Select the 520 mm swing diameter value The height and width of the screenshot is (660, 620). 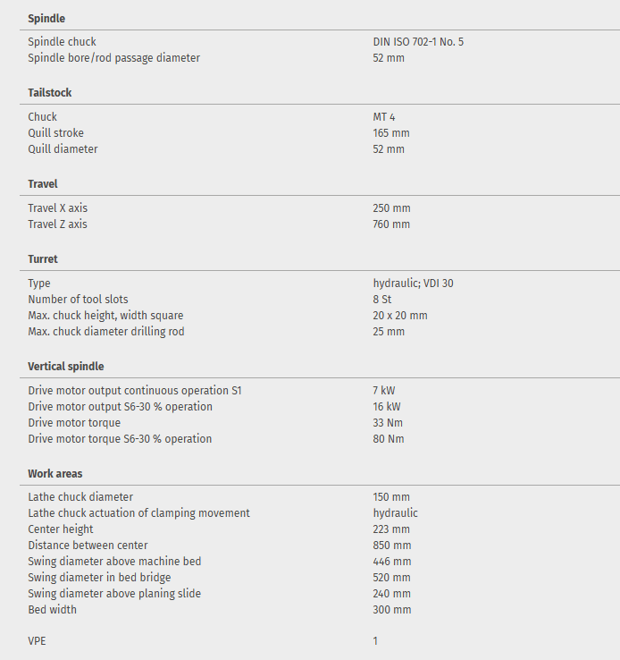pyautogui.click(x=391, y=578)
